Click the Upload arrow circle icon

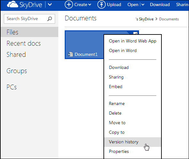(101, 5)
